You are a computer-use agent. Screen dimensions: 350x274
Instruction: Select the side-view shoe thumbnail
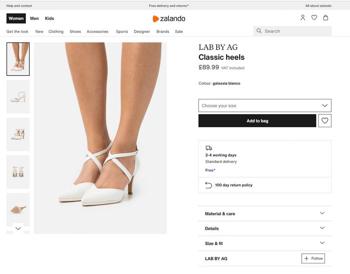point(18,97)
